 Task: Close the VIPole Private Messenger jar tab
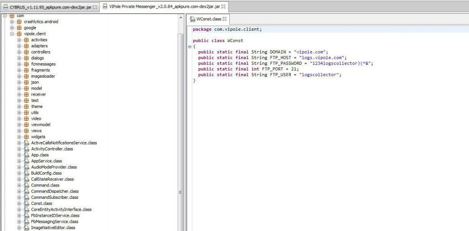coord(223,7)
